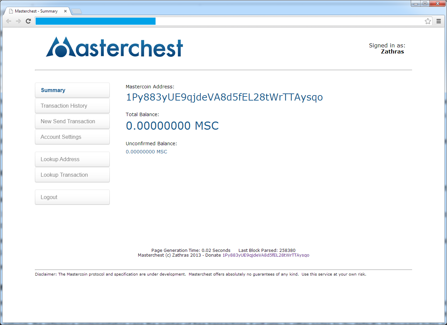The width and height of the screenshot is (447, 325).
Task: Click the large Mastercoin address link
Action: (224, 97)
